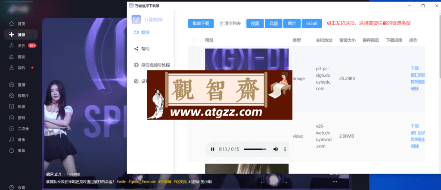Click the third row preview thumbnail
The height and width of the screenshot is (190, 441).
[x=247, y=169]
